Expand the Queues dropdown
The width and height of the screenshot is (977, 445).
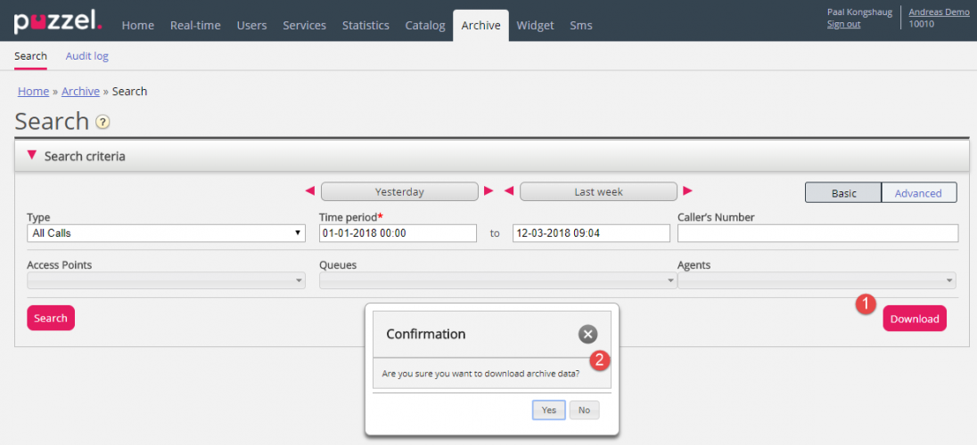[497, 280]
